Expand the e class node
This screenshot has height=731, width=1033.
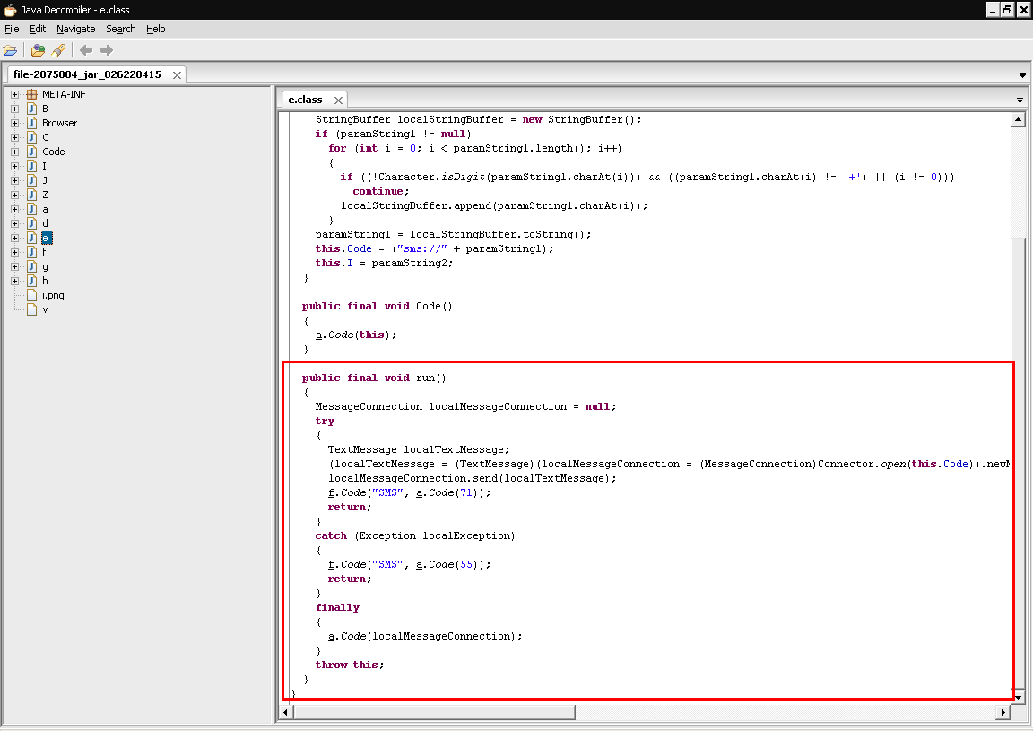[x=14, y=238]
